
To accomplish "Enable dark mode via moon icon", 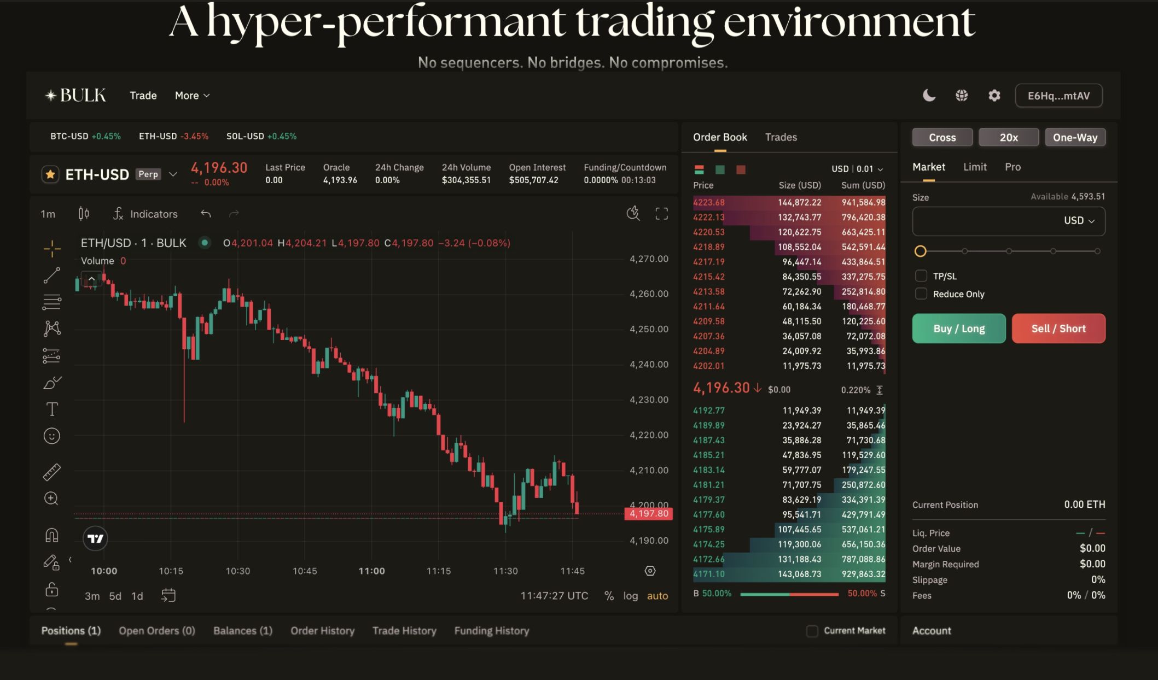I will click(x=928, y=95).
